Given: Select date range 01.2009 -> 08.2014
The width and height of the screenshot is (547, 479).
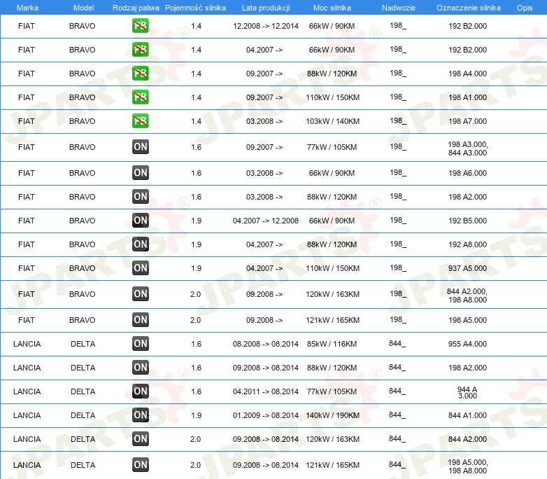Looking at the screenshot, I should [x=266, y=415].
